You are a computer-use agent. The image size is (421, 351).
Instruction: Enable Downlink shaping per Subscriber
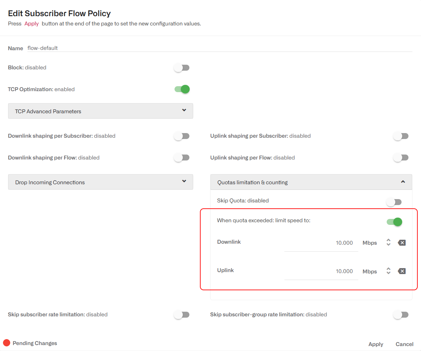(x=182, y=136)
